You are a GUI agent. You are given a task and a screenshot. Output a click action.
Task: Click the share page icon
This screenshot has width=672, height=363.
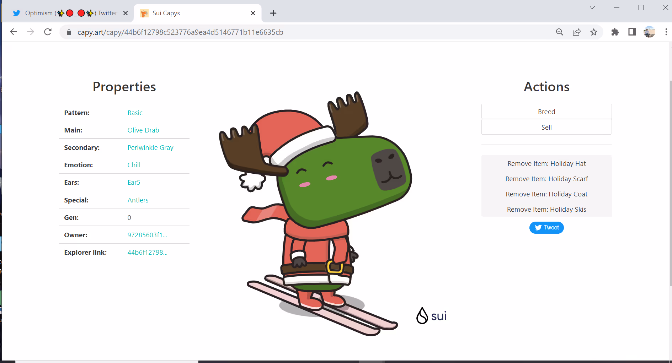pyautogui.click(x=577, y=32)
